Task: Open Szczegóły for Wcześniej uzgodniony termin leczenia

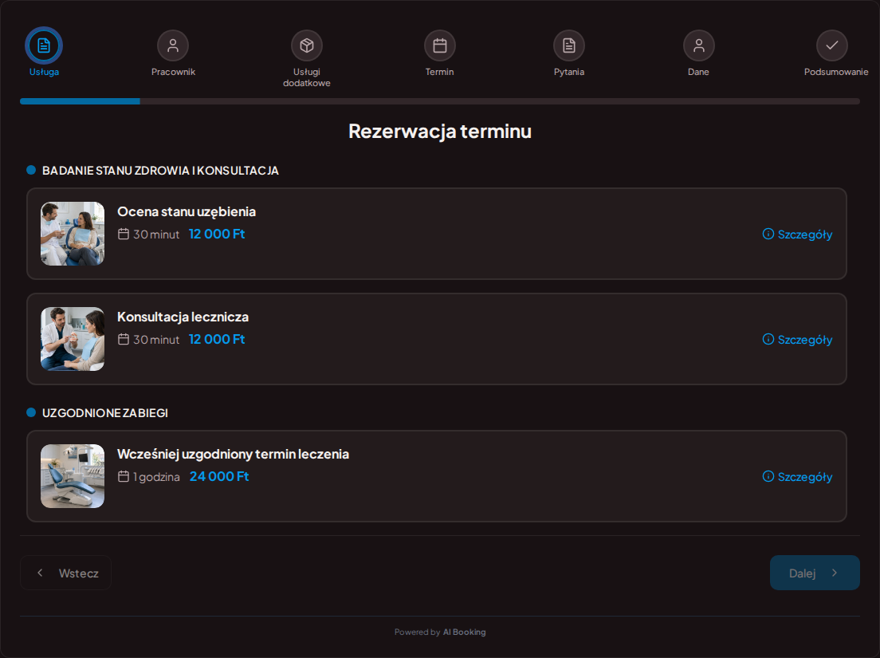Action: pyautogui.click(x=797, y=477)
